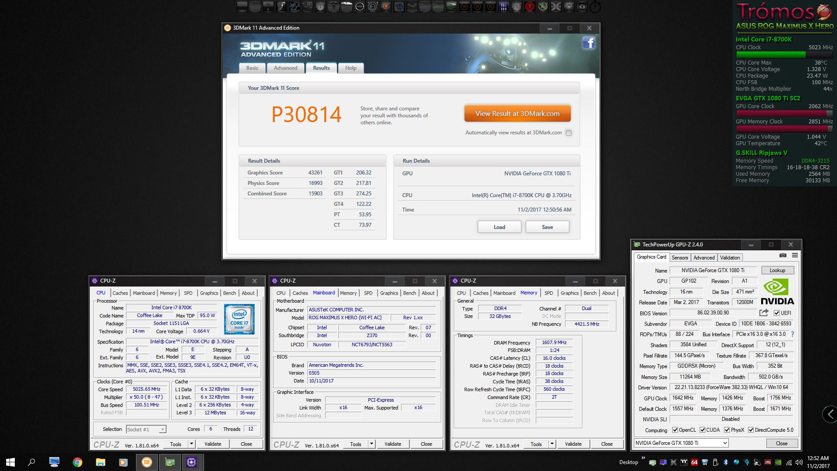This screenshot has width=837, height=471.
Task: Click the side panel arrow at screen edge
Action: (830, 414)
